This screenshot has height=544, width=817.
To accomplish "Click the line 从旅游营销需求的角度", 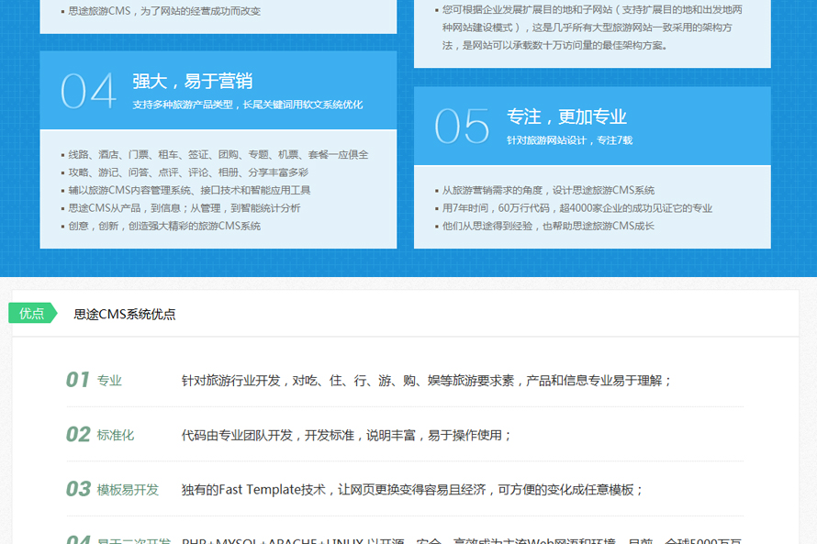I will (x=548, y=191).
